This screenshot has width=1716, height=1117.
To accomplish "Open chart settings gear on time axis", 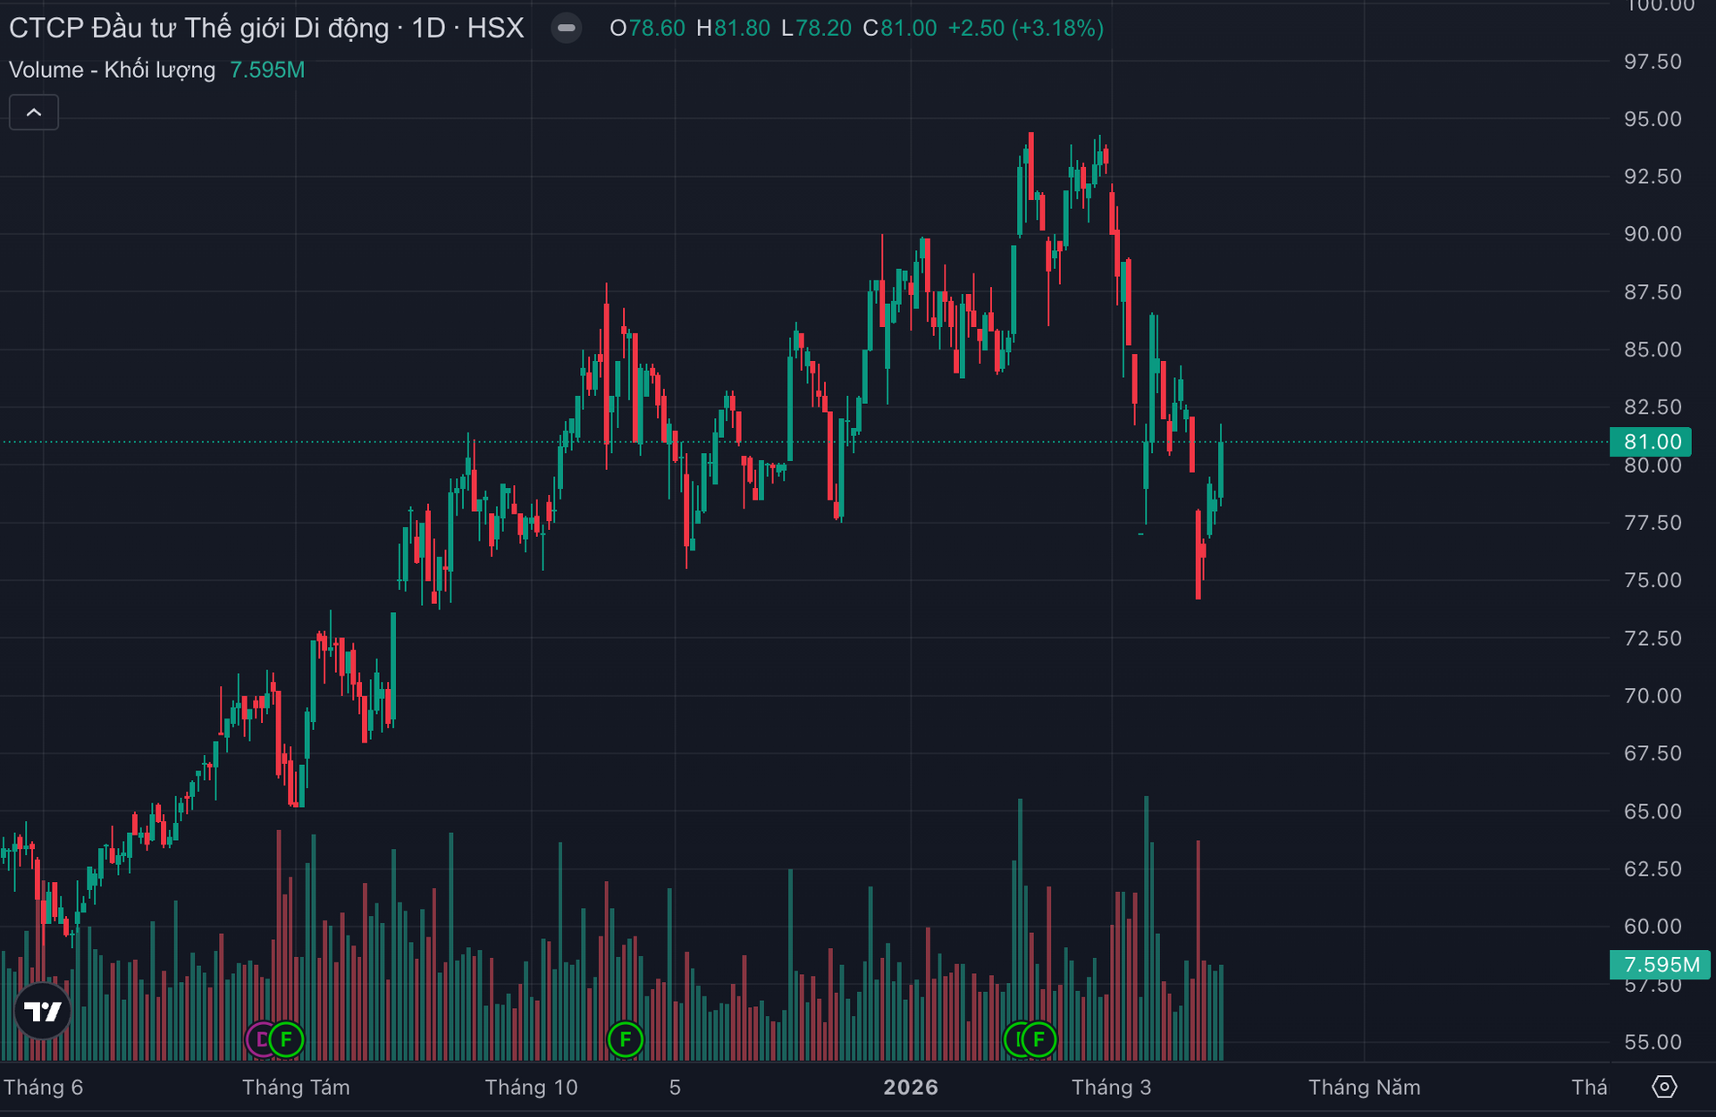I will 1664,1087.
